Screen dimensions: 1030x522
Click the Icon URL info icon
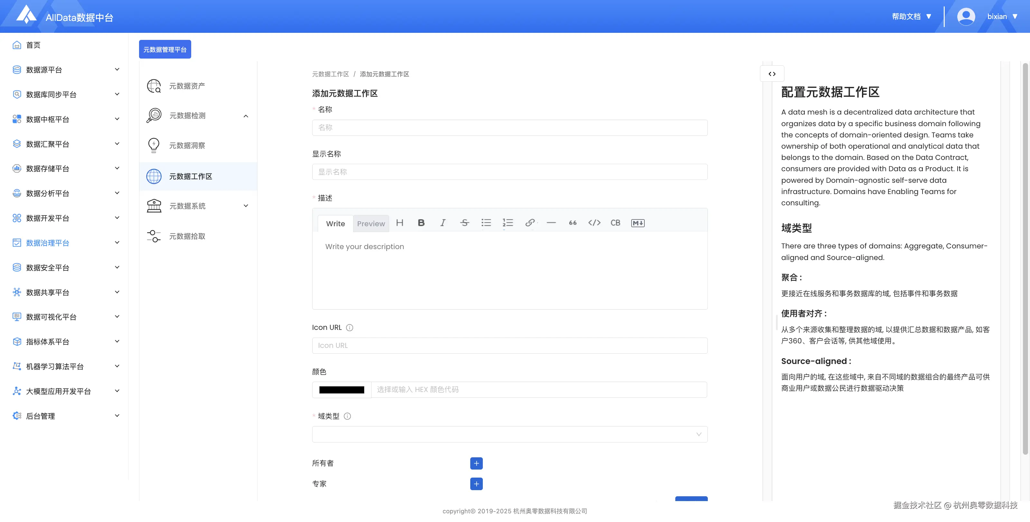coord(350,328)
